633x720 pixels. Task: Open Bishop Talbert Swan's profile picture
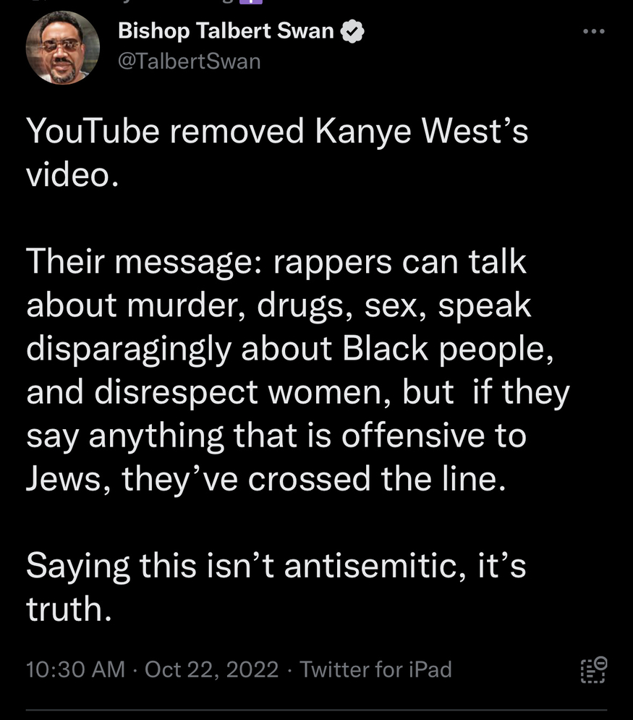63,48
